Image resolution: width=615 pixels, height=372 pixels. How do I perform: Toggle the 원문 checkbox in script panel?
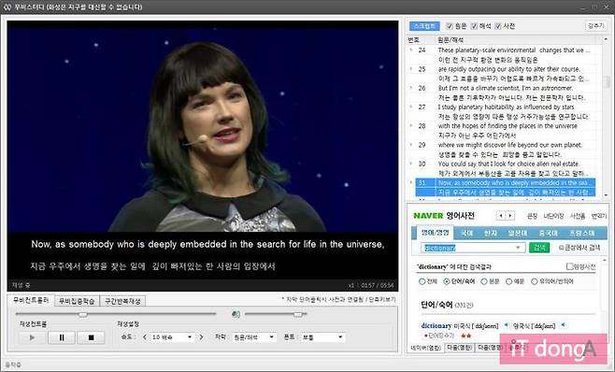[x=450, y=26]
